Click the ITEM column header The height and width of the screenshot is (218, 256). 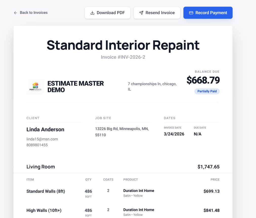[30, 180]
